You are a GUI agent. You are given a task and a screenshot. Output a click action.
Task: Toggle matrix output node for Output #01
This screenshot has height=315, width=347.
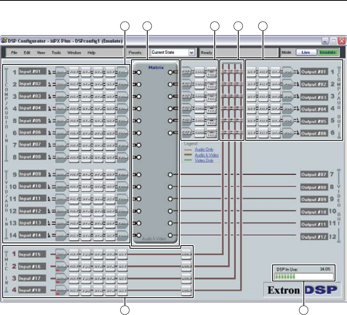[170, 72]
